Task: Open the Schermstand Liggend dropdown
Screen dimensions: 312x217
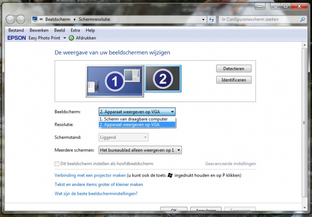Action: (x=123, y=137)
